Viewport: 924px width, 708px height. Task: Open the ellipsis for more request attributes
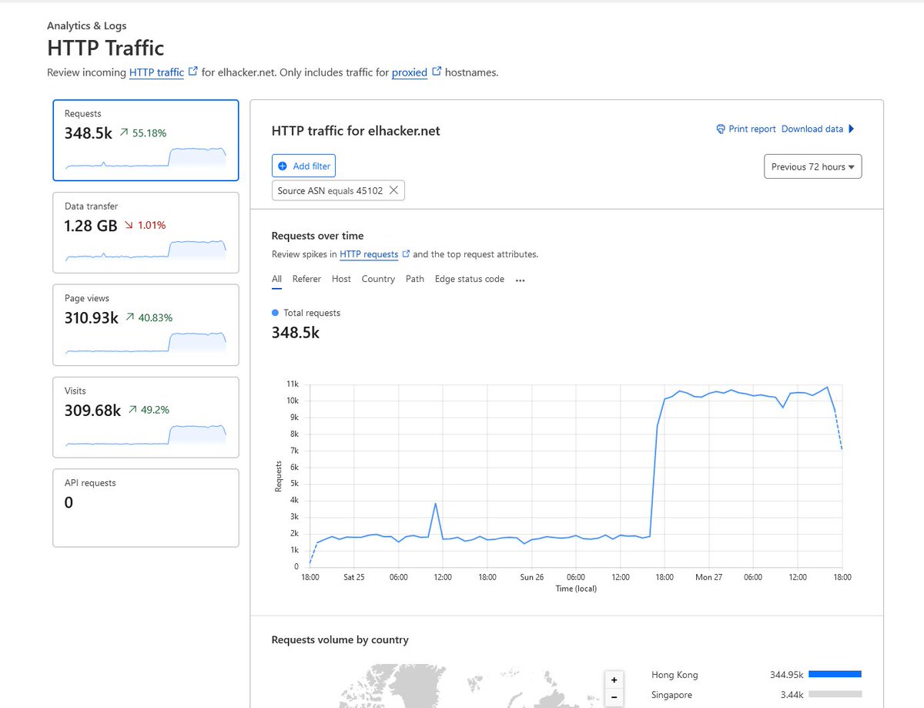coord(520,280)
